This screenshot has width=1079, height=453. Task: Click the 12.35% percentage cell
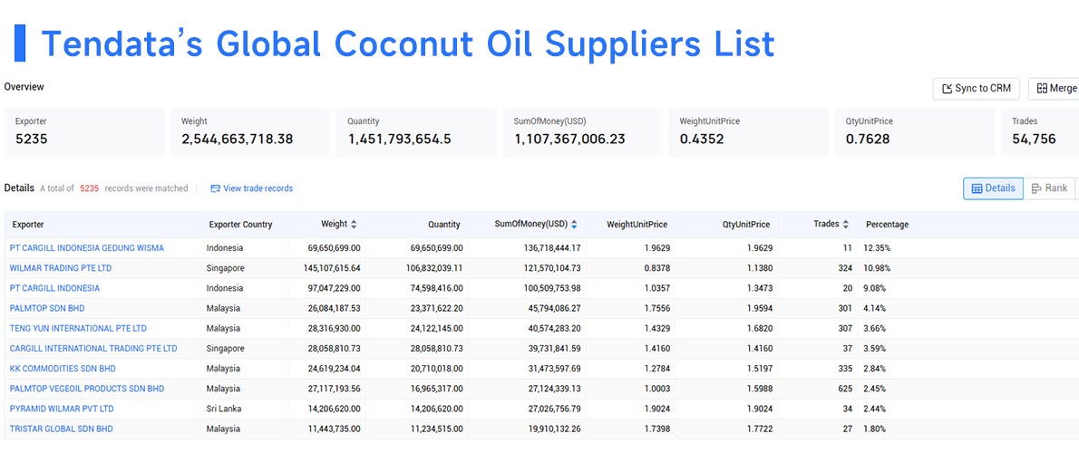click(x=878, y=248)
